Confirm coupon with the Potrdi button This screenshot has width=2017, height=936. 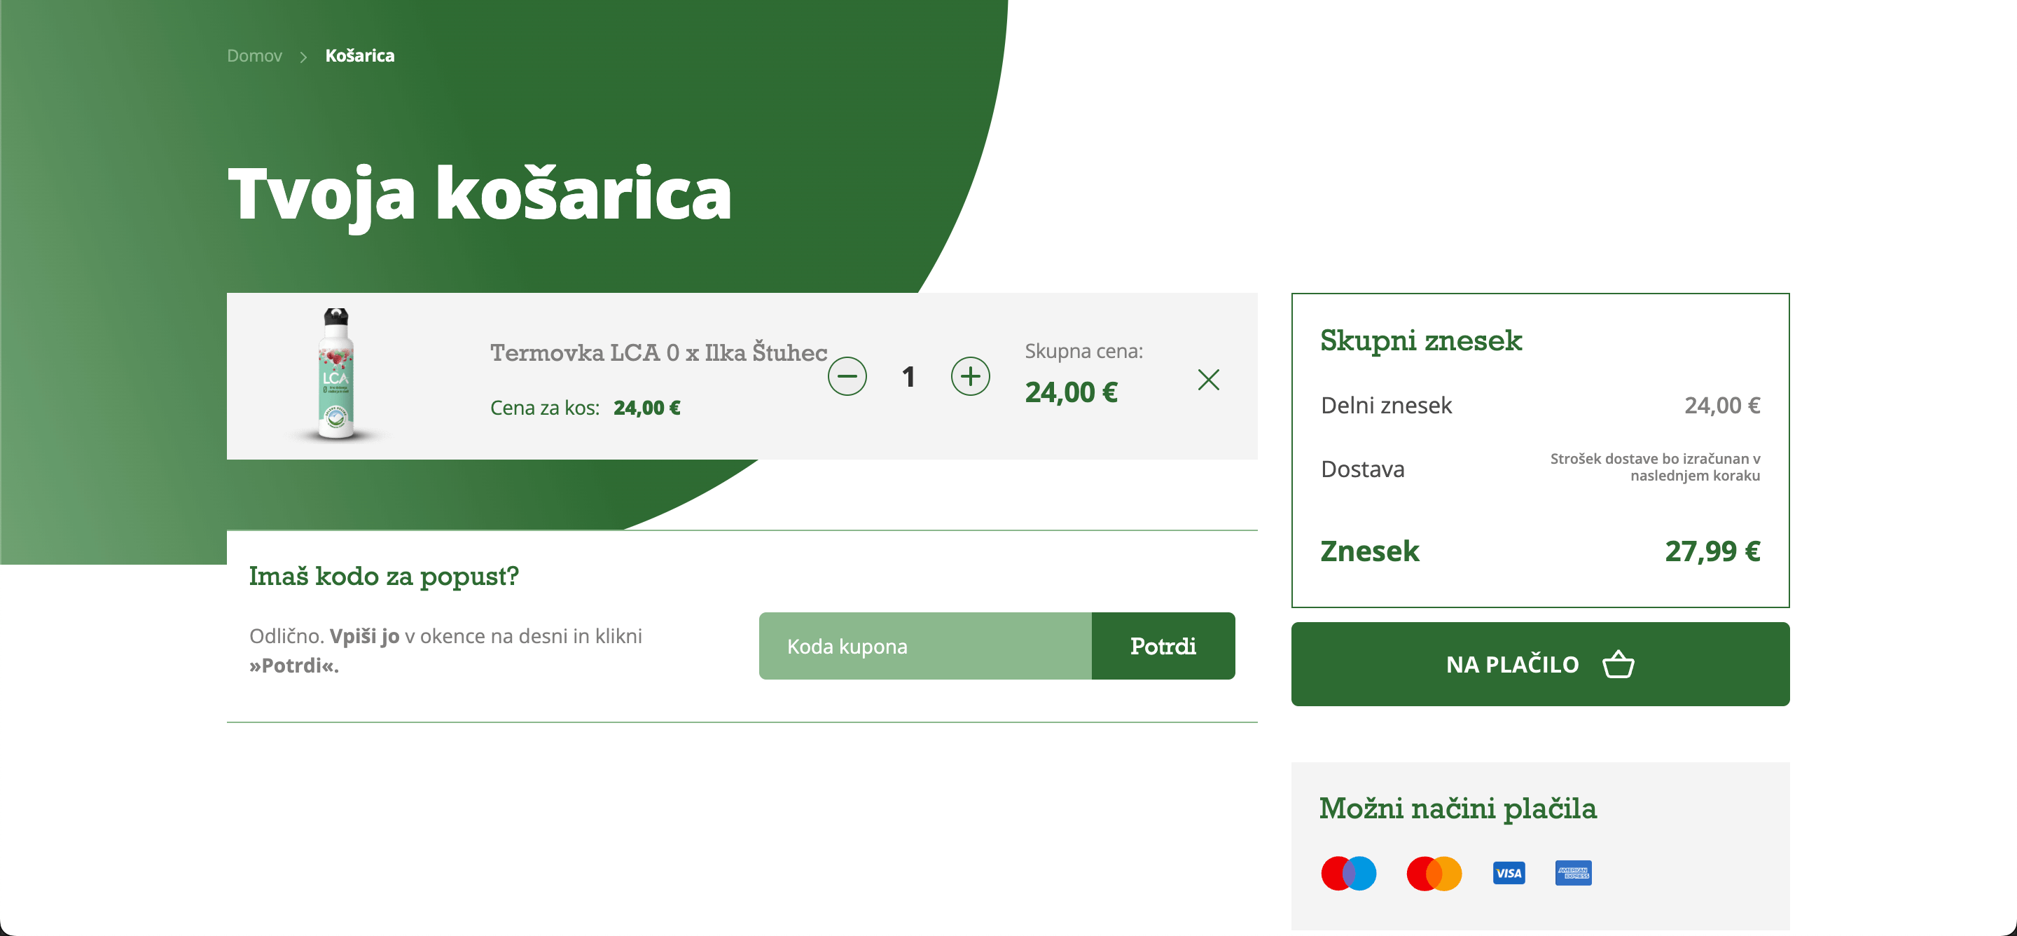point(1163,646)
